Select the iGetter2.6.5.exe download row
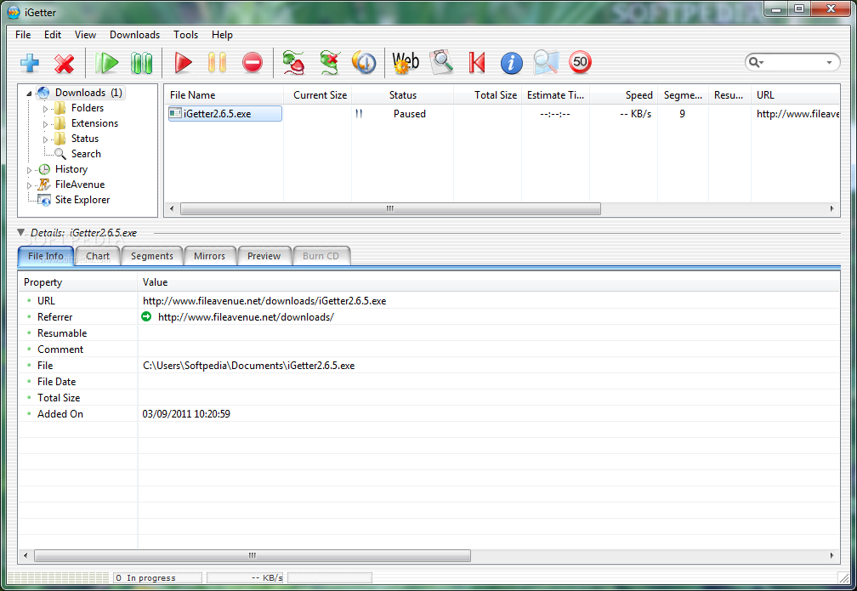This screenshot has width=857, height=591. [224, 114]
